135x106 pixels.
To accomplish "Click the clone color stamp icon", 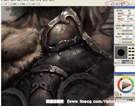I will [x=120, y=94].
